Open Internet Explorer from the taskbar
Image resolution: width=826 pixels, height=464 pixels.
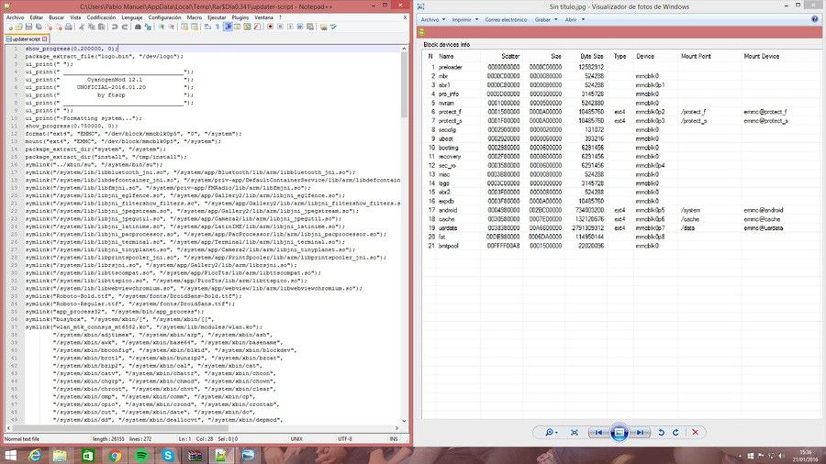(x=35, y=456)
